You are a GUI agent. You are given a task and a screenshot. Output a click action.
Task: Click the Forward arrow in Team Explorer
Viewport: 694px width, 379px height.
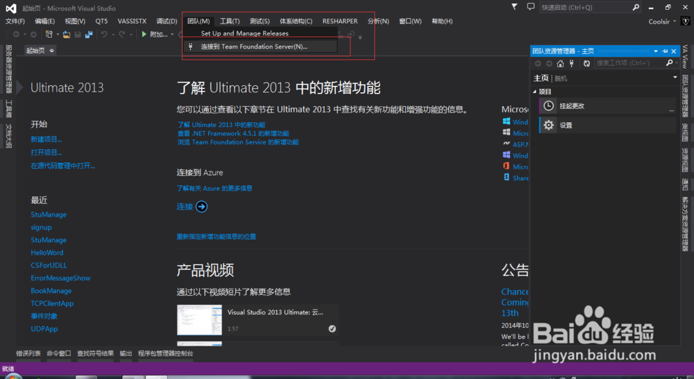[x=549, y=63]
